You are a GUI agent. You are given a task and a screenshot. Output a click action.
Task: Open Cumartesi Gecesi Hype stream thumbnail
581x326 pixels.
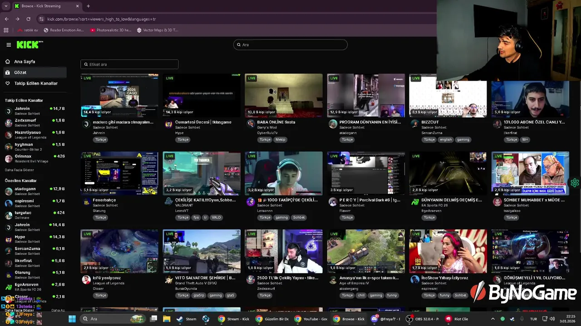click(x=202, y=95)
